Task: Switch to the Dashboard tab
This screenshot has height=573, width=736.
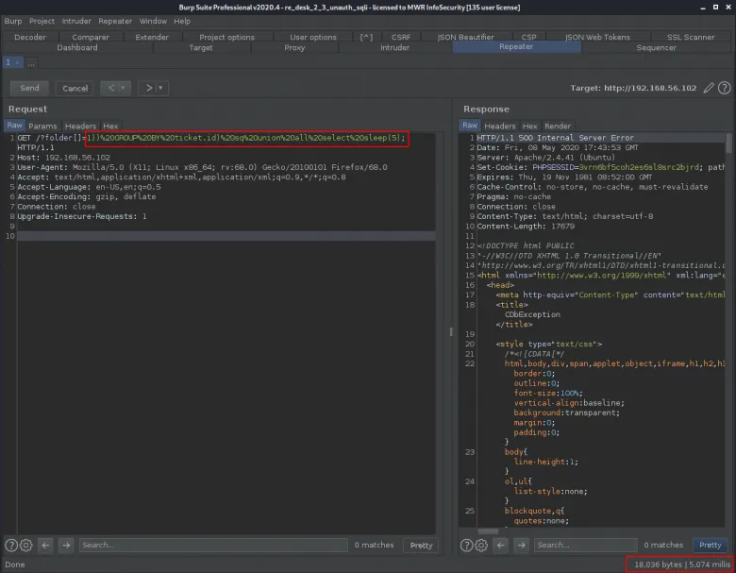Action: coord(77,47)
